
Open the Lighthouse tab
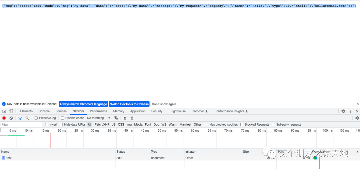[178, 111]
